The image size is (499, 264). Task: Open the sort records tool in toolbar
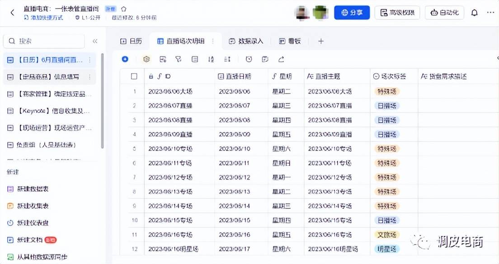211,59
